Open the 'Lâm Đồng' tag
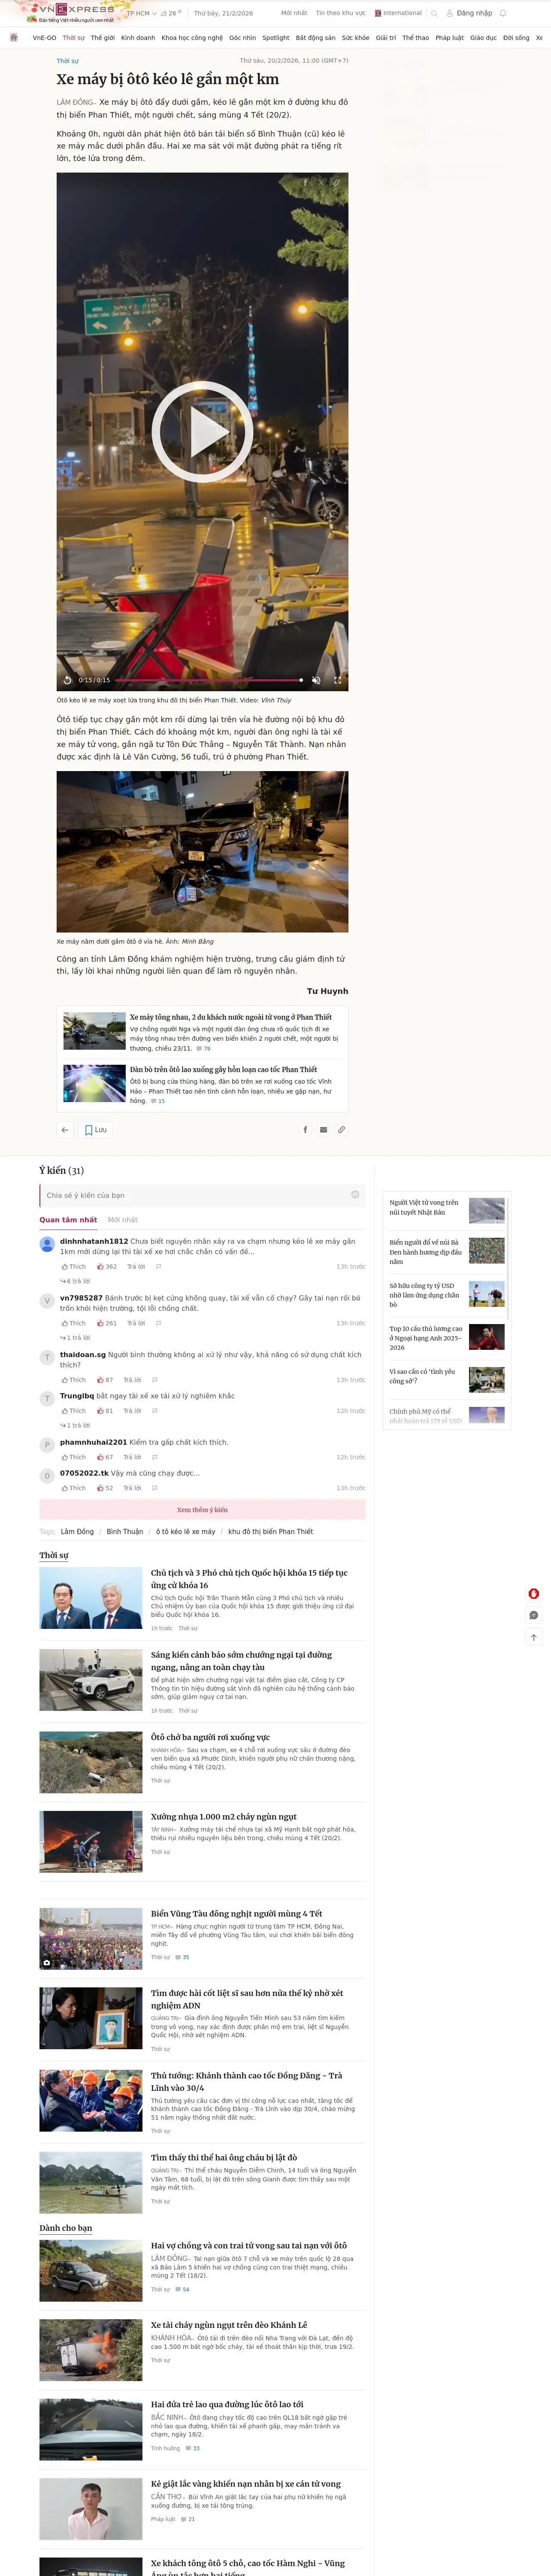The height and width of the screenshot is (2576, 551). 77,1532
